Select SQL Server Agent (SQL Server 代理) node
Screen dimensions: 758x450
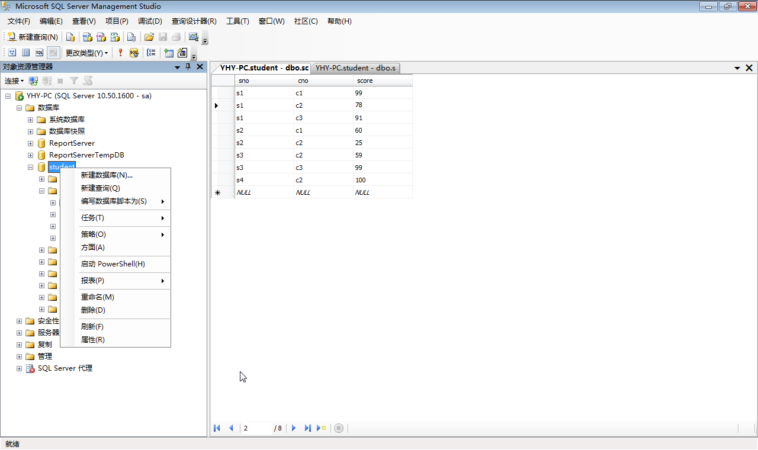[65, 368]
